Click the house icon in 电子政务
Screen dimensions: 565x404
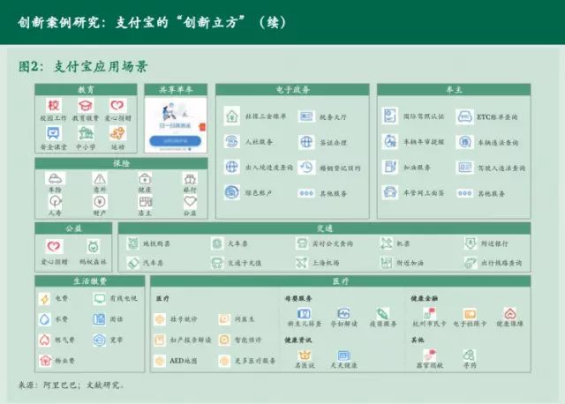tap(231, 116)
